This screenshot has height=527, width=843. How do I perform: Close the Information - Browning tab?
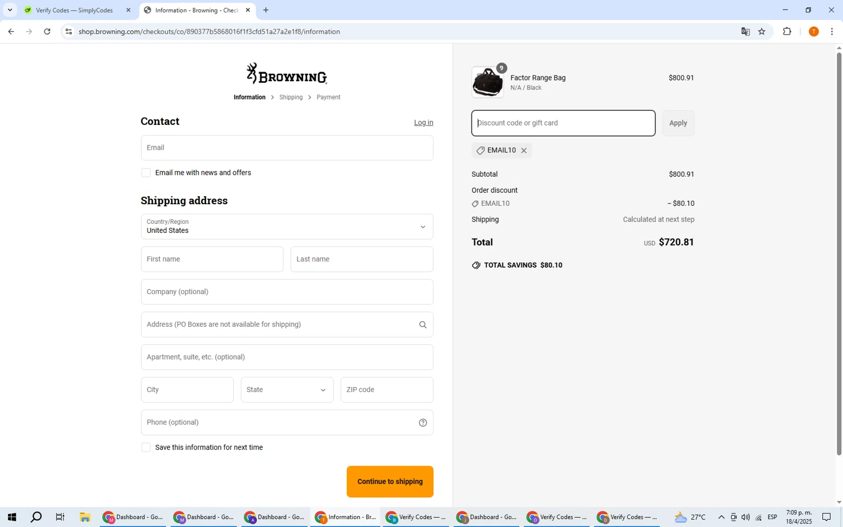coord(248,10)
